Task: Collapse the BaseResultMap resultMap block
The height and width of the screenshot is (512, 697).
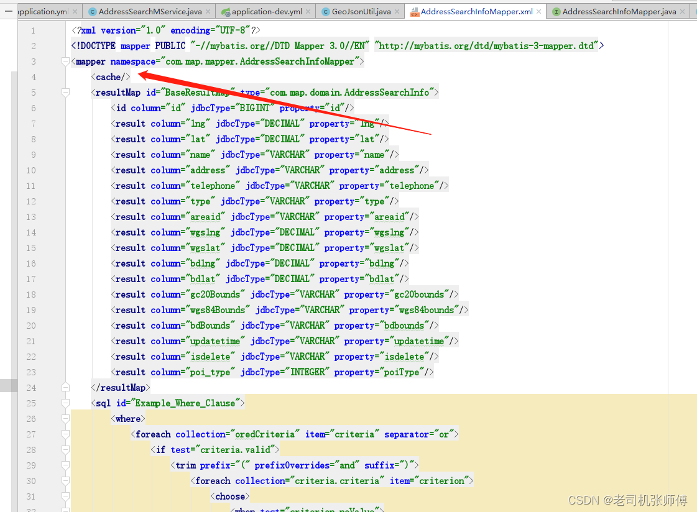Action: (x=66, y=92)
